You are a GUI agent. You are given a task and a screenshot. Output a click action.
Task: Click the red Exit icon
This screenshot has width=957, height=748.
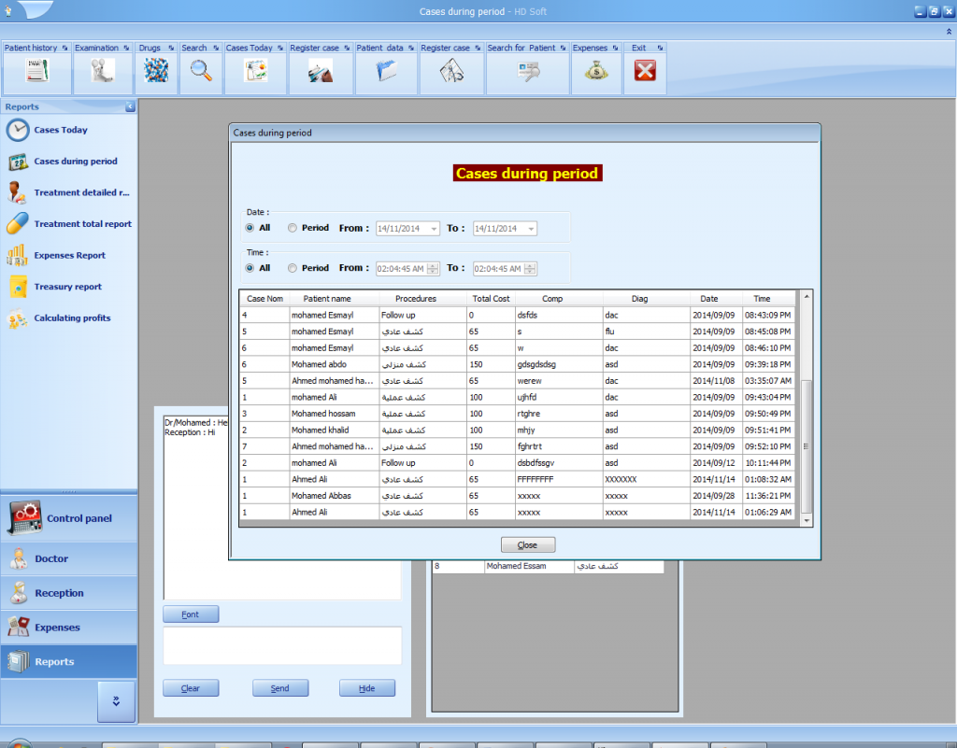[x=645, y=71]
